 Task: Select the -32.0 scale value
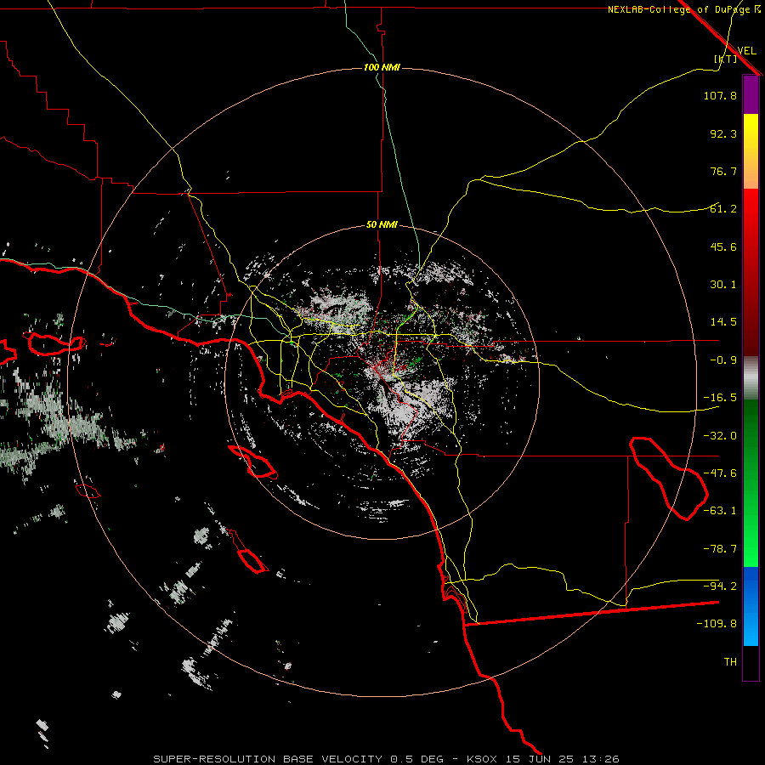tap(720, 436)
